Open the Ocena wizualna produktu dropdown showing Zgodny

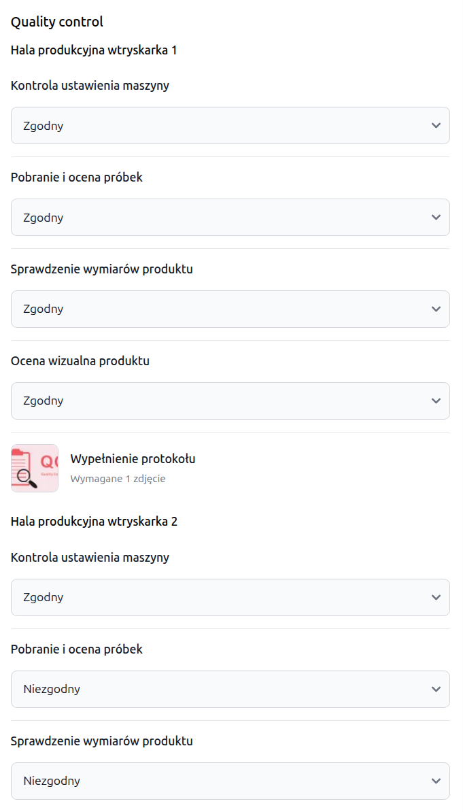coord(230,401)
